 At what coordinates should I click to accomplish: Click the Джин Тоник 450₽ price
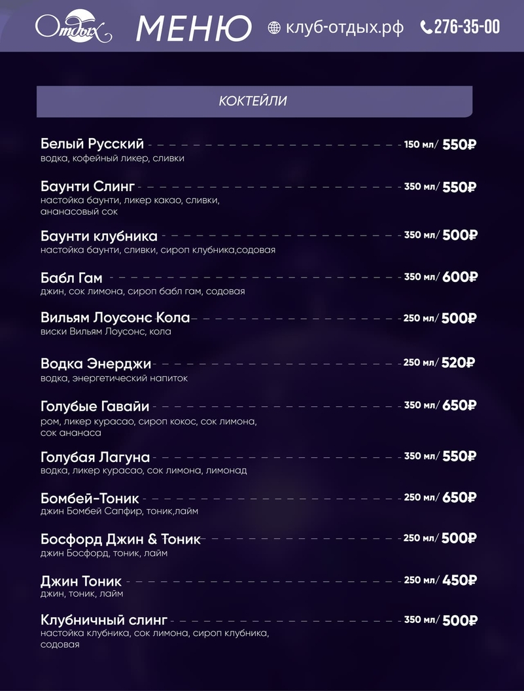pyautogui.click(x=459, y=580)
